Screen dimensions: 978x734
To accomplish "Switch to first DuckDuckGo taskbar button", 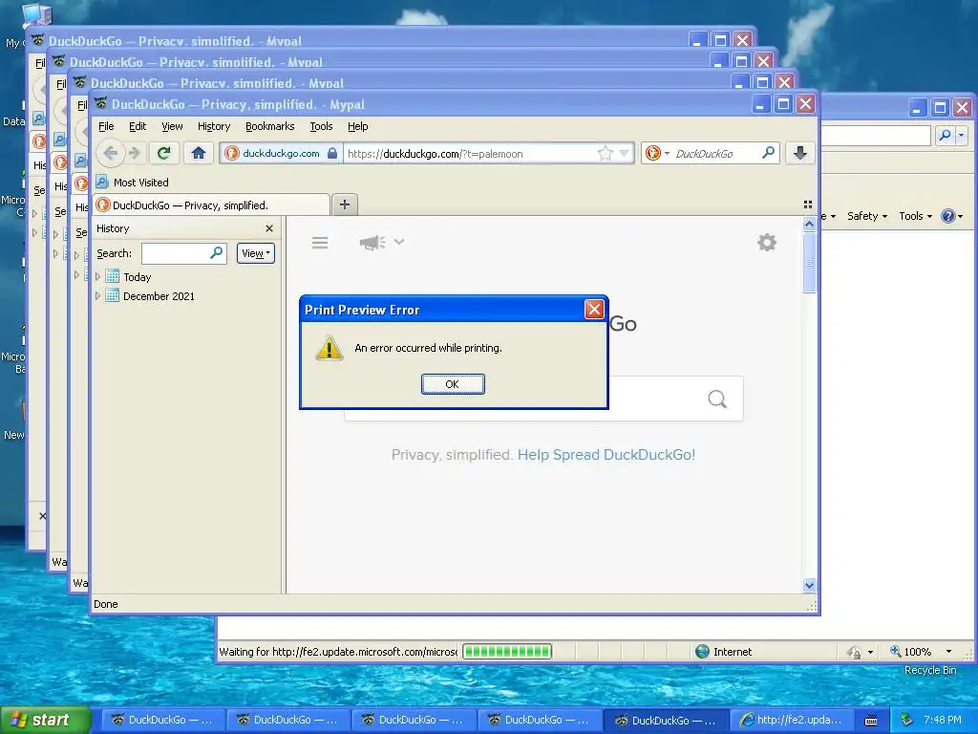I will click(160, 720).
